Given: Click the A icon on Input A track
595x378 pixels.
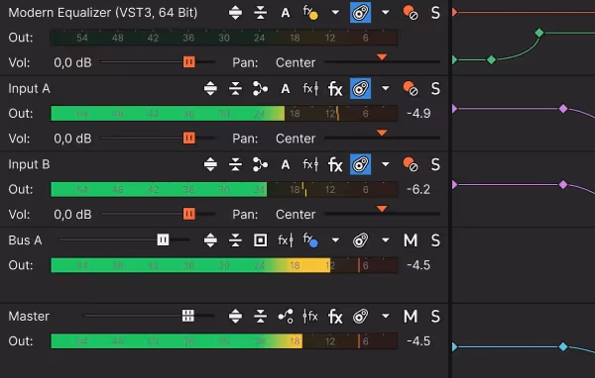Looking at the screenshot, I should click(286, 89).
